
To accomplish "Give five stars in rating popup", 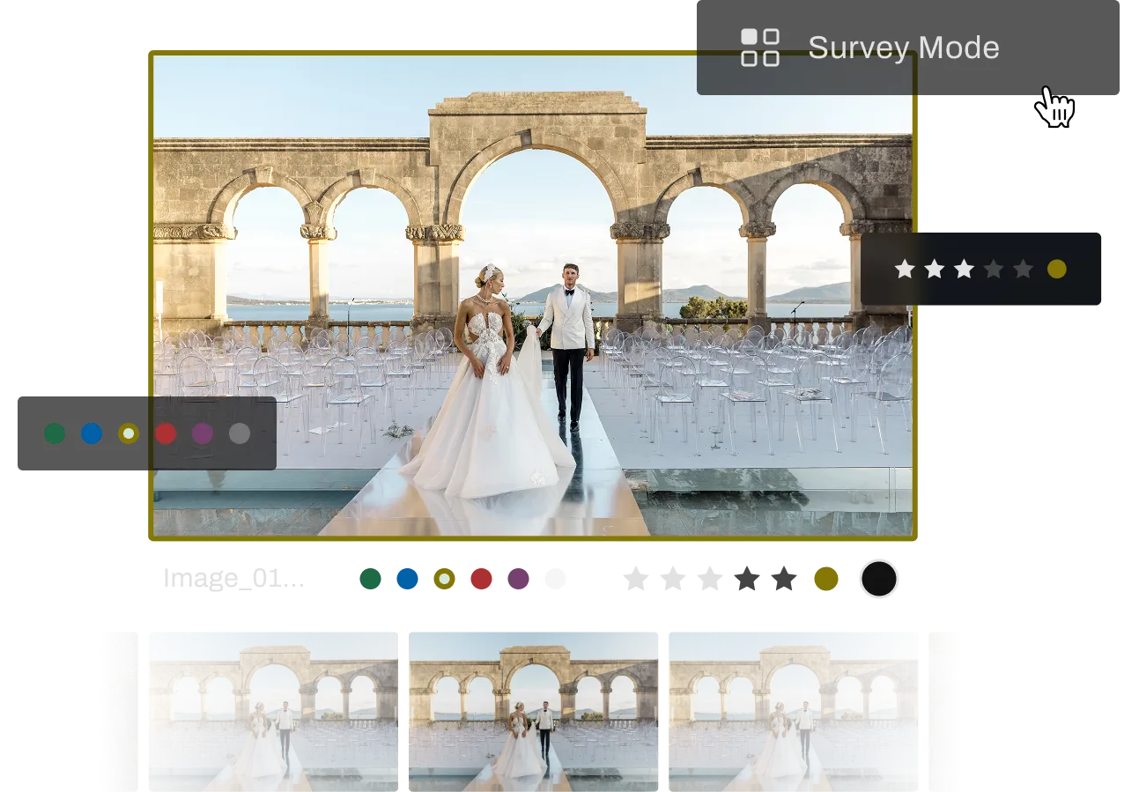I will [x=1023, y=270].
